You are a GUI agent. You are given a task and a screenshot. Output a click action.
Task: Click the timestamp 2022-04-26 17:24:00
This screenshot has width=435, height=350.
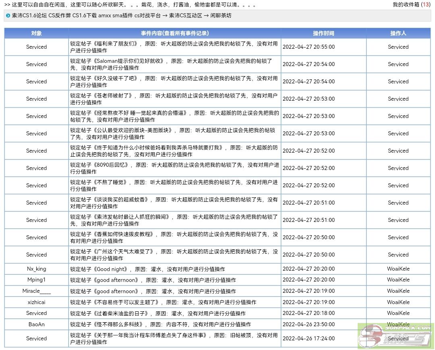tap(309, 339)
